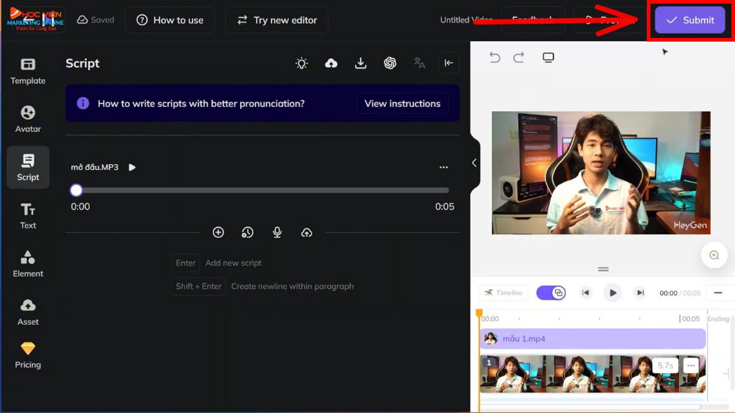Skip to previous scene
This screenshot has height=413, width=735.
pyautogui.click(x=586, y=293)
